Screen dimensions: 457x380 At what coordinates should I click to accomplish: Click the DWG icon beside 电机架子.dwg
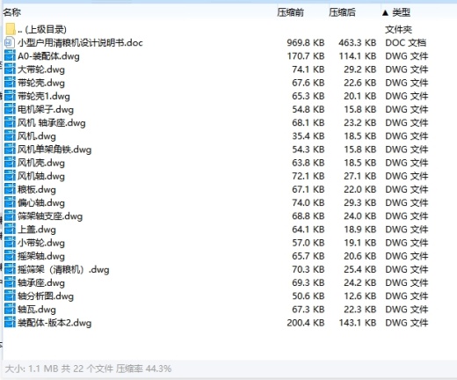tap(10, 109)
